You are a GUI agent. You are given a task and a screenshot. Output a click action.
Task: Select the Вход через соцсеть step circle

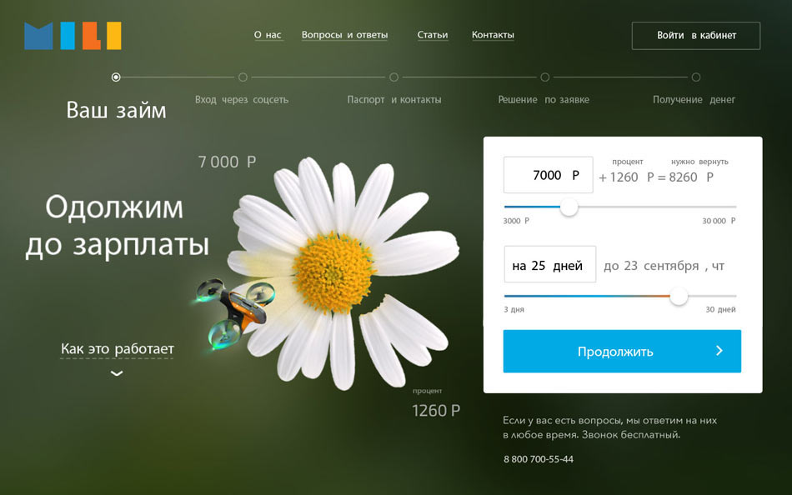tap(243, 77)
